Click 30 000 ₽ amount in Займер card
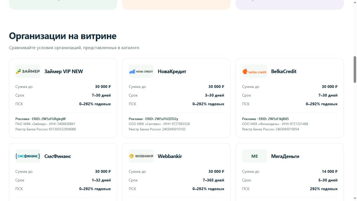 point(103,87)
